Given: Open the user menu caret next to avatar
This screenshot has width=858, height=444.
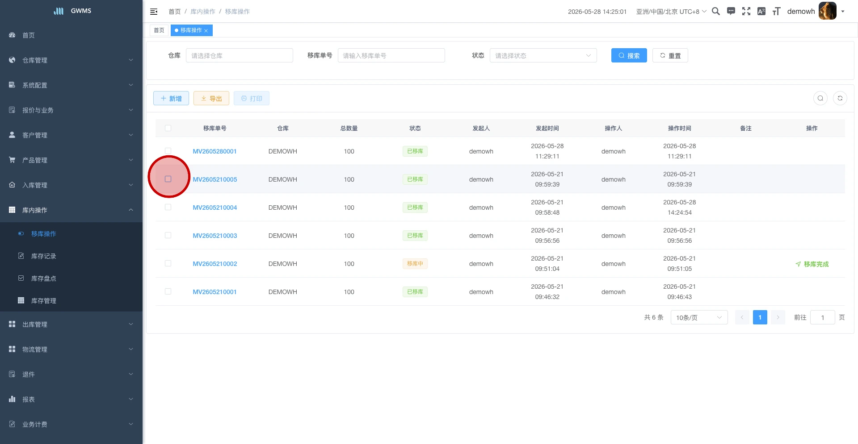Looking at the screenshot, I should [843, 12].
